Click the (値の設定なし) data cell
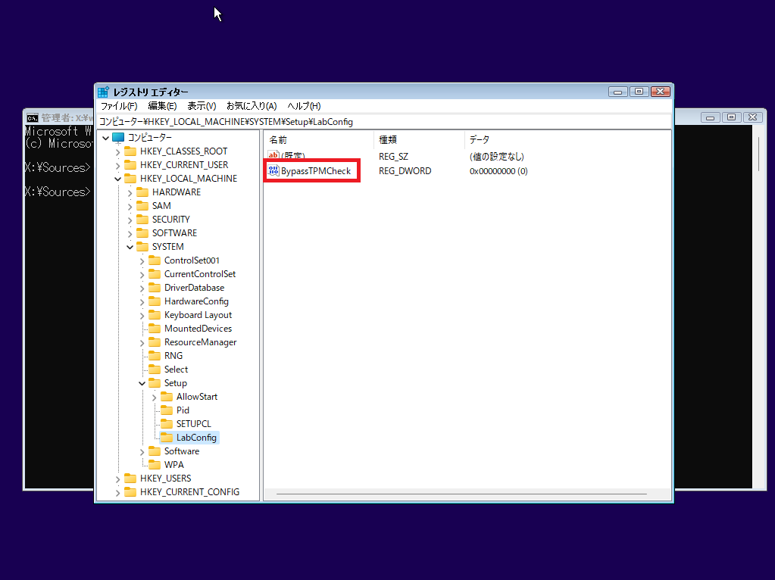The width and height of the screenshot is (775, 580). [497, 157]
